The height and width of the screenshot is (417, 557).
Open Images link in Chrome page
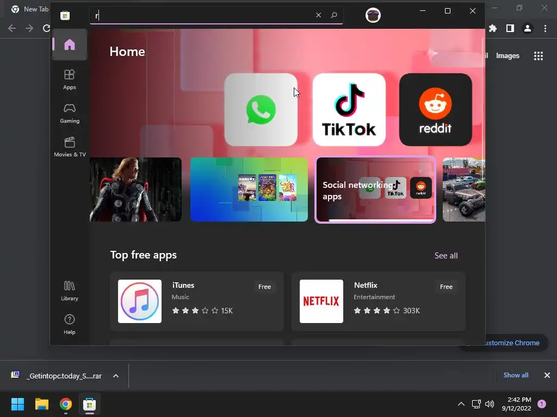point(508,56)
